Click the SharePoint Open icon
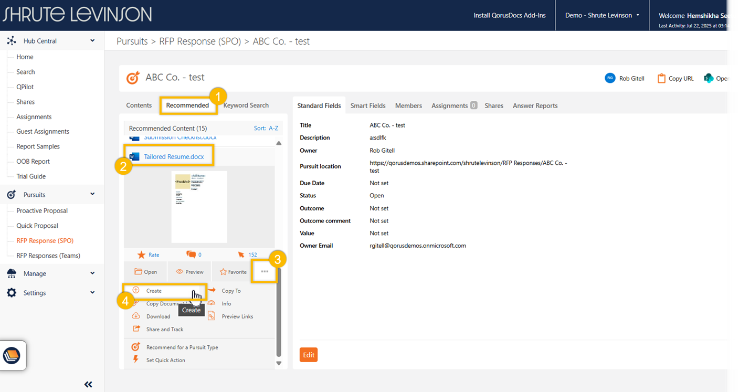Image resolution: width=739 pixels, height=392 pixels. pyautogui.click(x=709, y=78)
